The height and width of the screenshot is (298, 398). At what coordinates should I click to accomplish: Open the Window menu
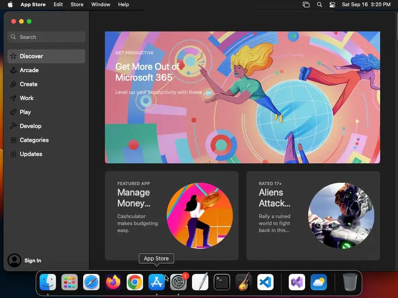101,5
